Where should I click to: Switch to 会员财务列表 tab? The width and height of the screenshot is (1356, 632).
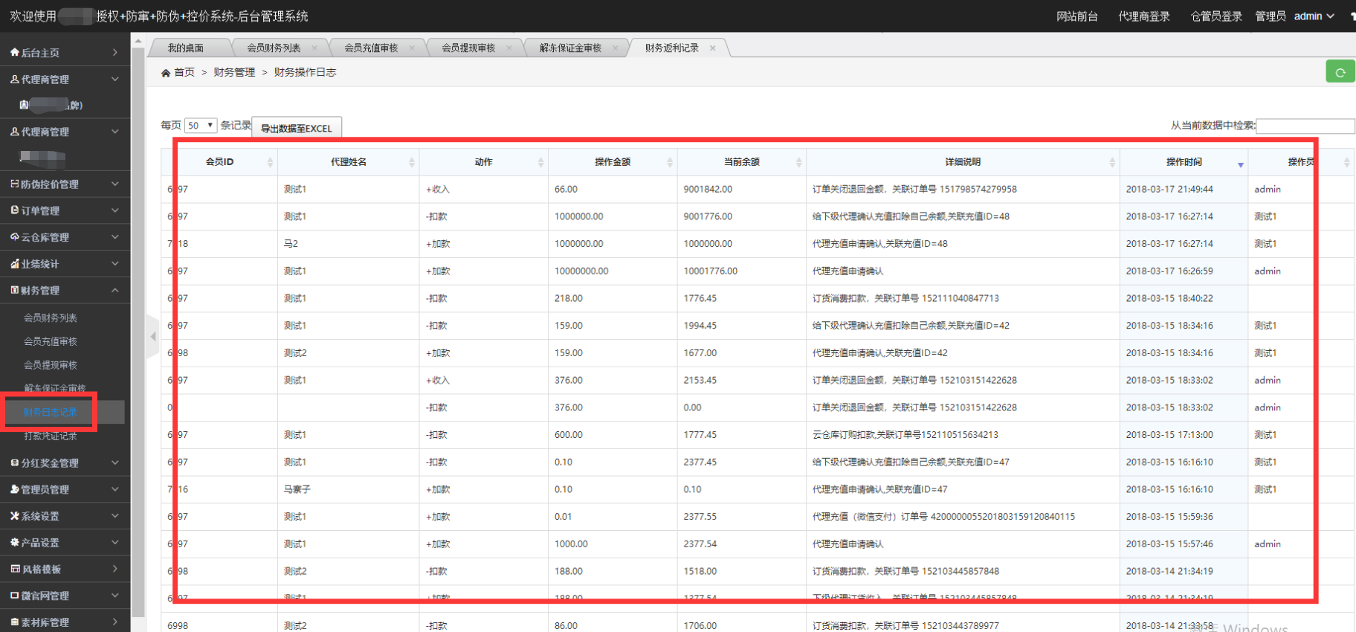pyautogui.click(x=274, y=48)
